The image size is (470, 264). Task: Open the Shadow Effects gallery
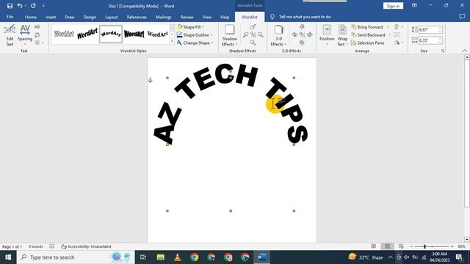pos(230,35)
